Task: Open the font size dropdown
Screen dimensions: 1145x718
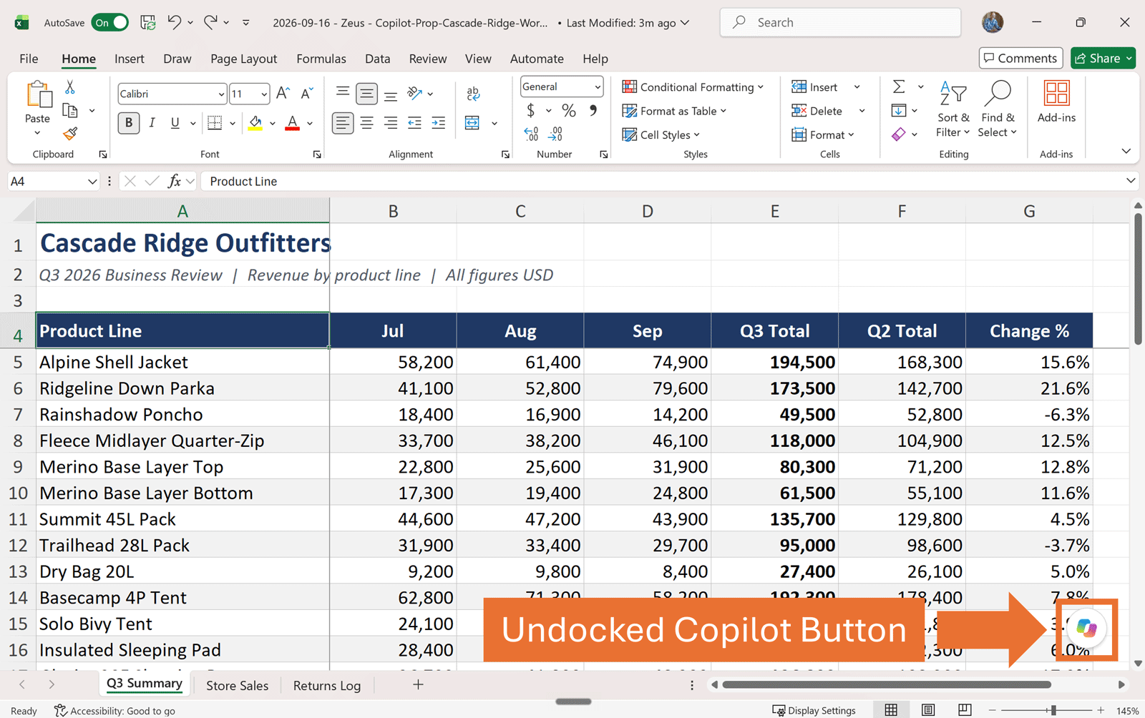Action: tap(264, 94)
